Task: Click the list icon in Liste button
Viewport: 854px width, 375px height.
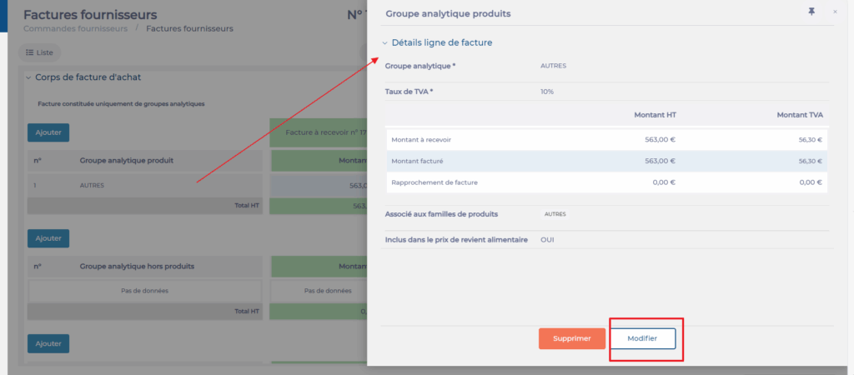Action: pyautogui.click(x=30, y=52)
